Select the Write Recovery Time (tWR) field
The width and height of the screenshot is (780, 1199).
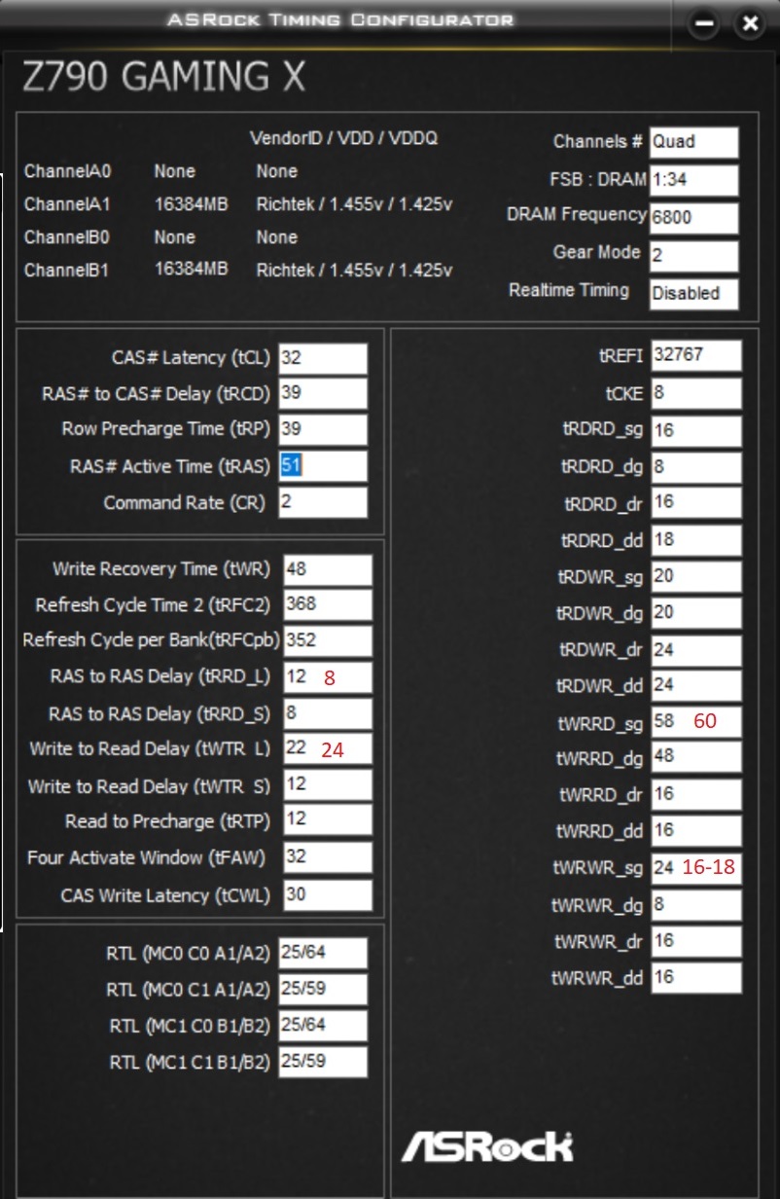[328, 569]
